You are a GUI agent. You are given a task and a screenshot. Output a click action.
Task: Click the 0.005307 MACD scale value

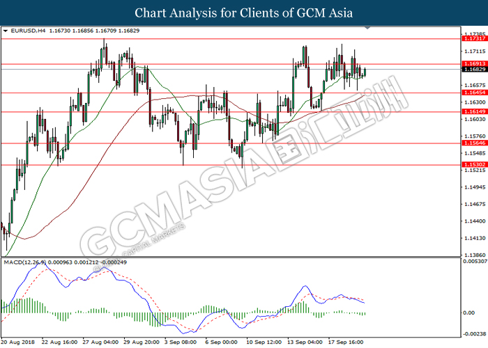[473, 262]
